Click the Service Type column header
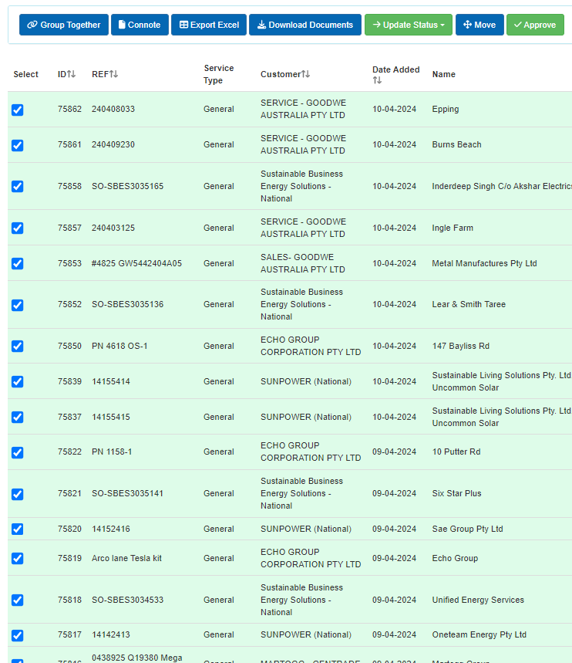The height and width of the screenshot is (663, 572). tap(218, 74)
